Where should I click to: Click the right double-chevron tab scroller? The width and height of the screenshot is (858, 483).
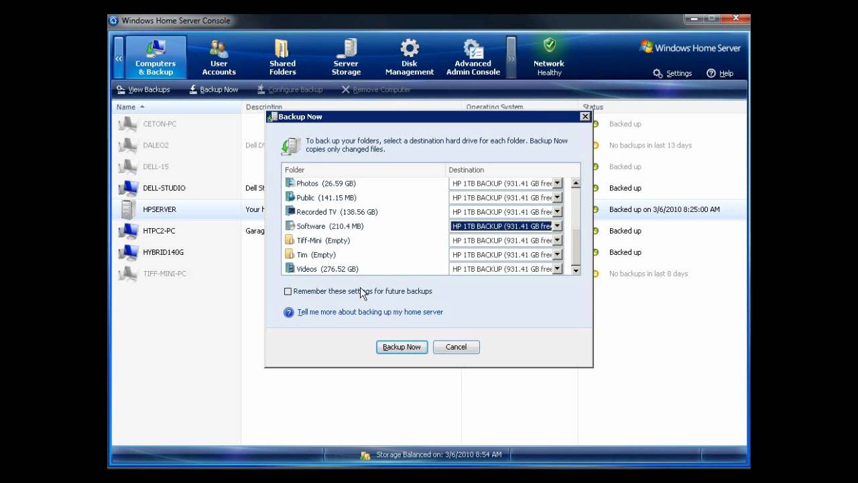coord(511,58)
